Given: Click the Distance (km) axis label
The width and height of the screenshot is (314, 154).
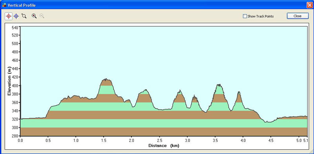Looking at the screenshot, I should tap(164, 146).
